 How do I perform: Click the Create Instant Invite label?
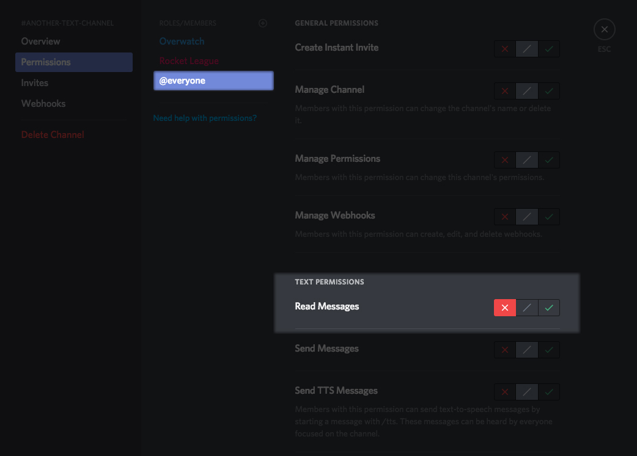[336, 48]
